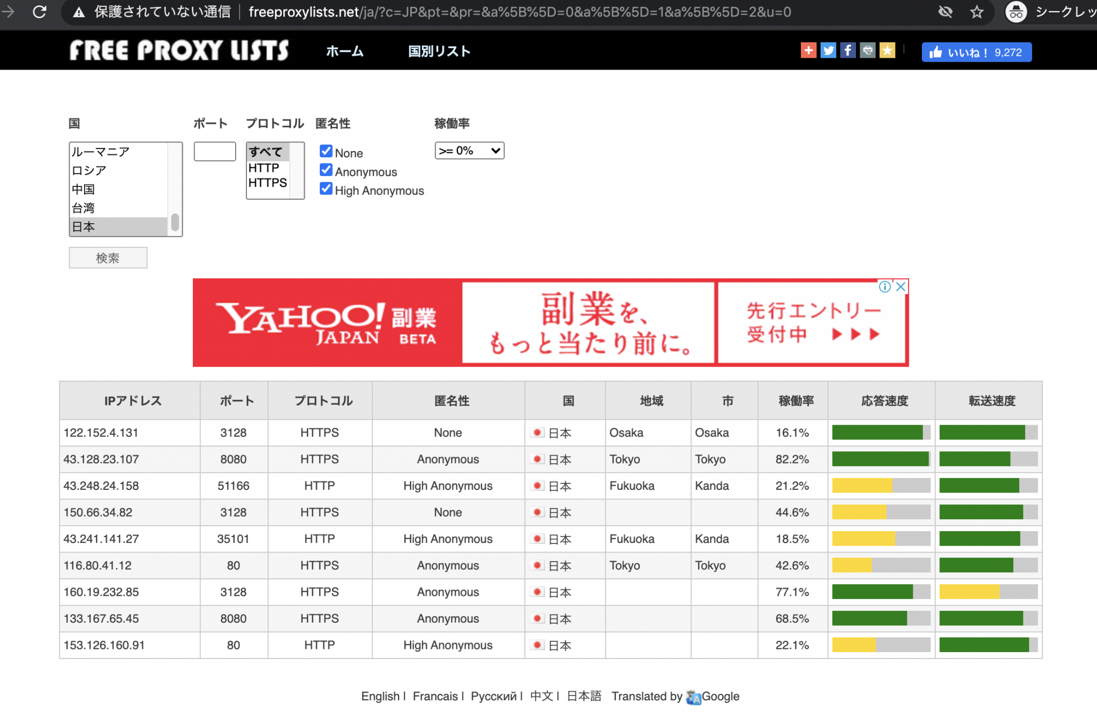The height and width of the screenshot is (719, 1097).
Task: Click the IPアドレス column header
Action: tap(130, 400)
